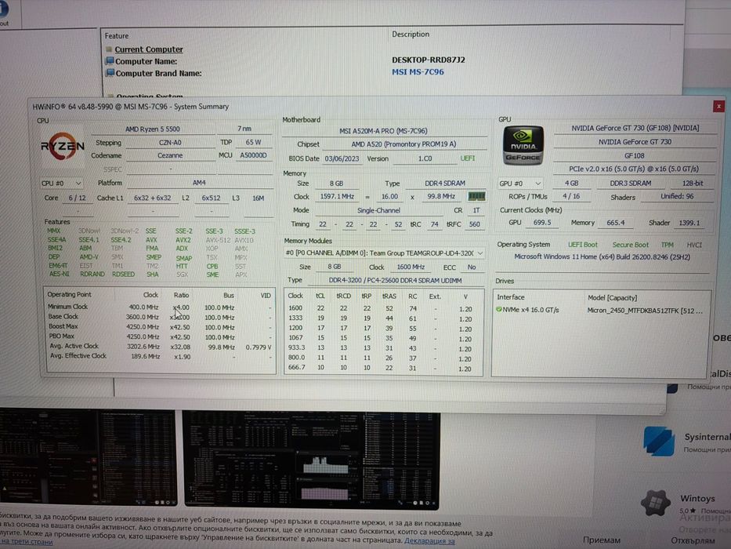
Task: Click the UEFI Boot indicator
Action: tap(583, 245)
